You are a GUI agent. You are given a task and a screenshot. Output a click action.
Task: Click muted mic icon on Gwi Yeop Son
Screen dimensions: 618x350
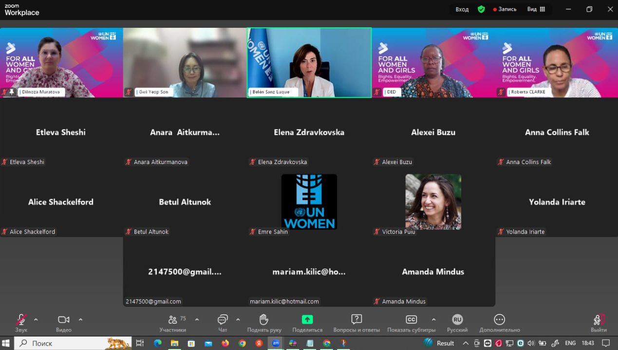tap(129, 92)
